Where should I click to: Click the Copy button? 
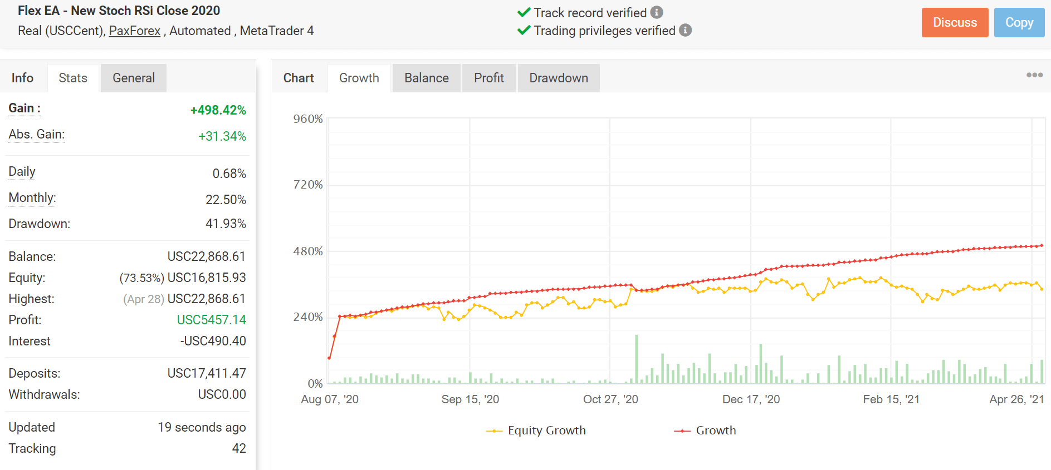pos(1019,22)
